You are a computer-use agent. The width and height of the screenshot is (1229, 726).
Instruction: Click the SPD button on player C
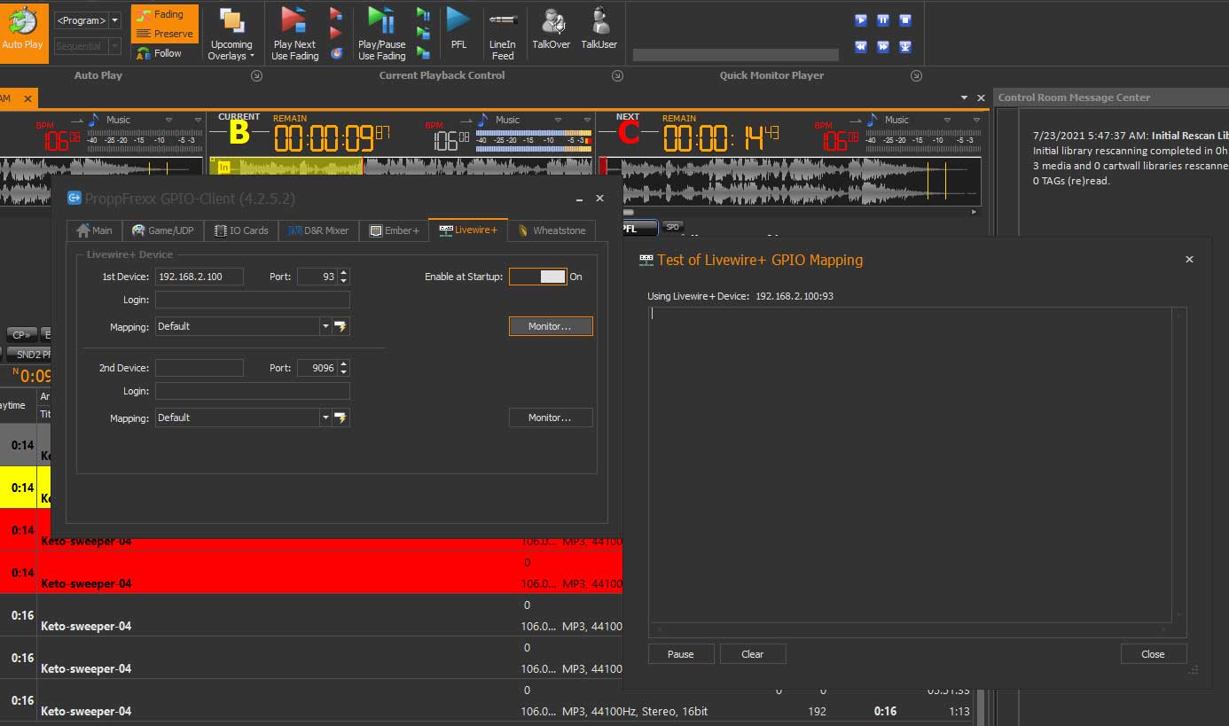coord(673,228)
